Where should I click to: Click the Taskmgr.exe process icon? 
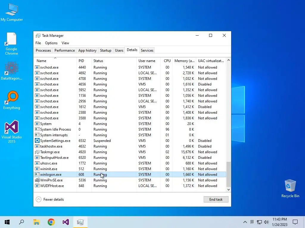(x=37, y=152)
